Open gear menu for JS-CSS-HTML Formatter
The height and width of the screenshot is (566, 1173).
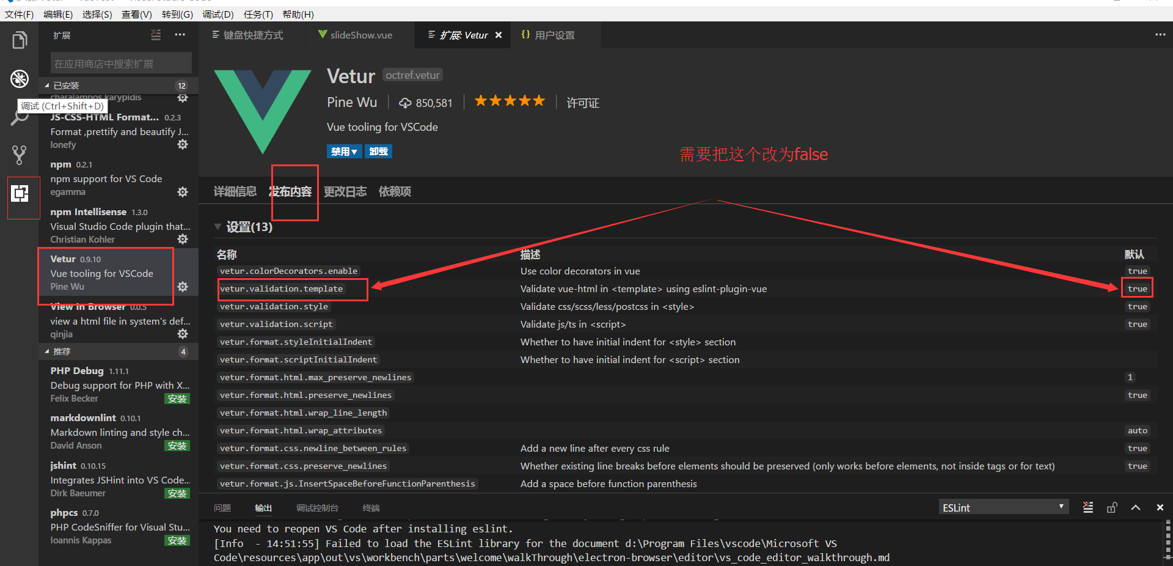(182, 145)
